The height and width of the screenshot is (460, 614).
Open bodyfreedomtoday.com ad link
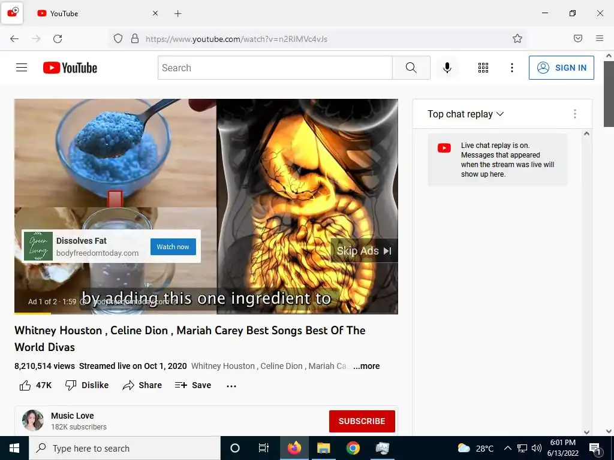pyautogui.click(x=98, y=253)
